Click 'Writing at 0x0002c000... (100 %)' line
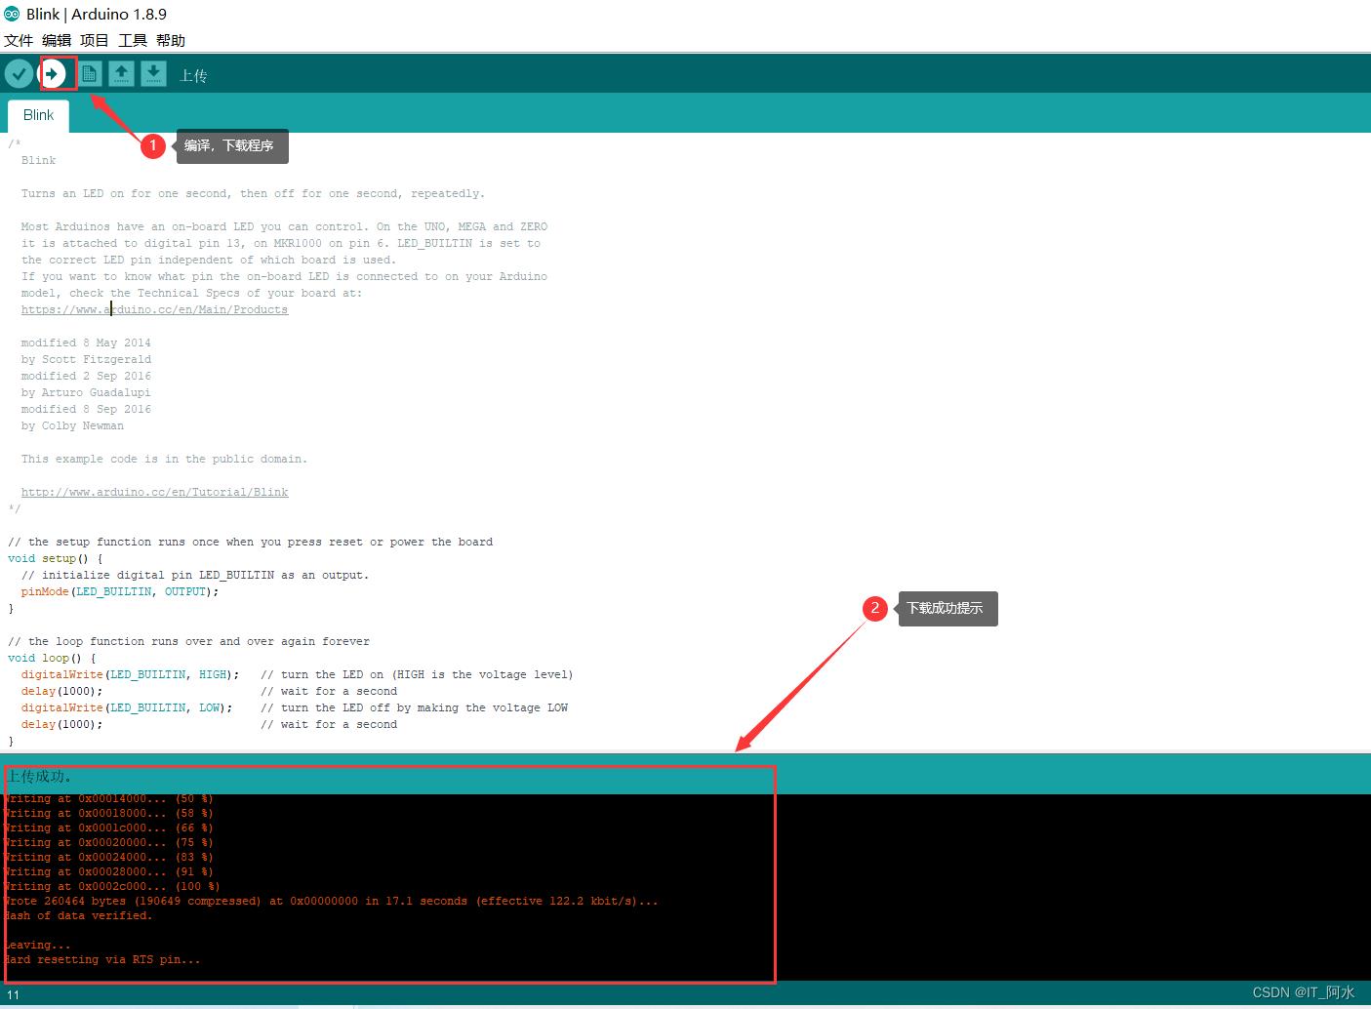The width and height of the screenshot is (1371, 1009). pyautogui.click(x=111, y=886)
